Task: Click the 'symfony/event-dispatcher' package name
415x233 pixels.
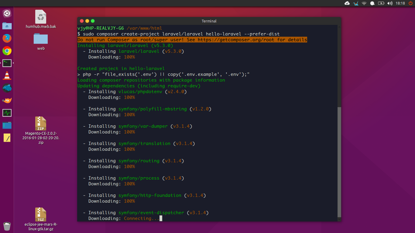Action: 151,213
